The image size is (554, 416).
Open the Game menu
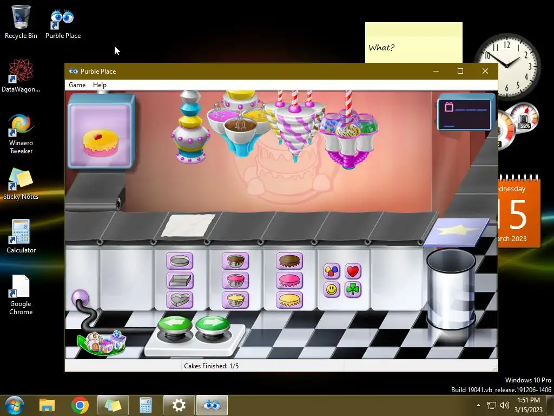coord(77,85)
